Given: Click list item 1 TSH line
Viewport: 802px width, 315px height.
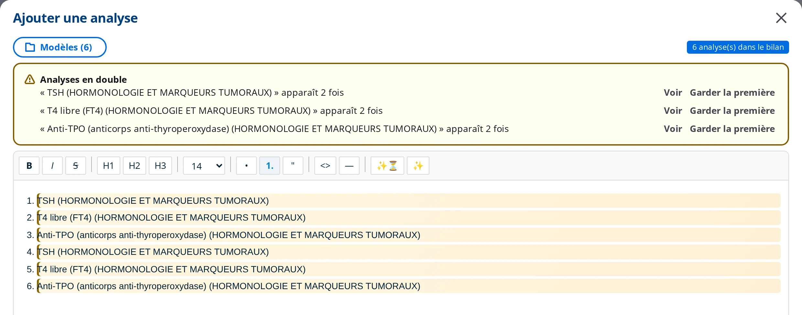Looking at the screenshot, I should [x=409, y=201].
